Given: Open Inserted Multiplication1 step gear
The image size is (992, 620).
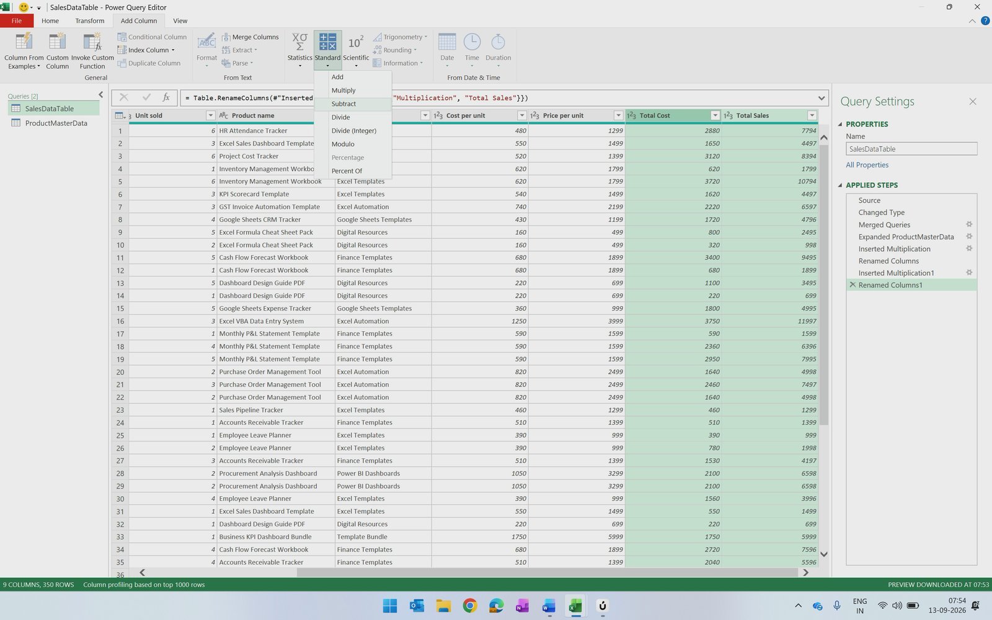Looking at the screenshot, I should pyautogui.click(x=969, y=273).
